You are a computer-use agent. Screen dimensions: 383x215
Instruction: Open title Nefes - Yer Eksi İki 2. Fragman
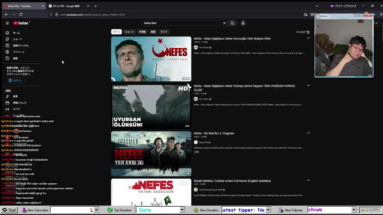pyautogui.click(x=214, y=133)
